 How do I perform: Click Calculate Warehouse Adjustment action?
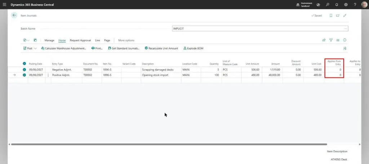click(63, 49)
